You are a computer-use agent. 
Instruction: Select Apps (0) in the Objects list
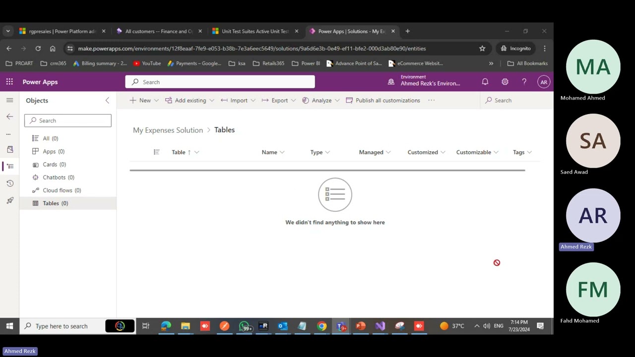(x=68, y=151)
